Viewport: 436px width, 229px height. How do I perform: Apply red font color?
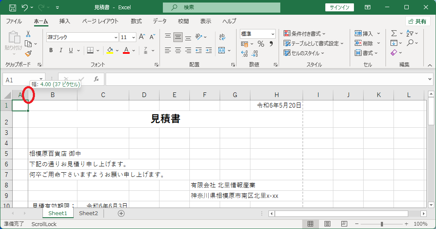[126, 50]
